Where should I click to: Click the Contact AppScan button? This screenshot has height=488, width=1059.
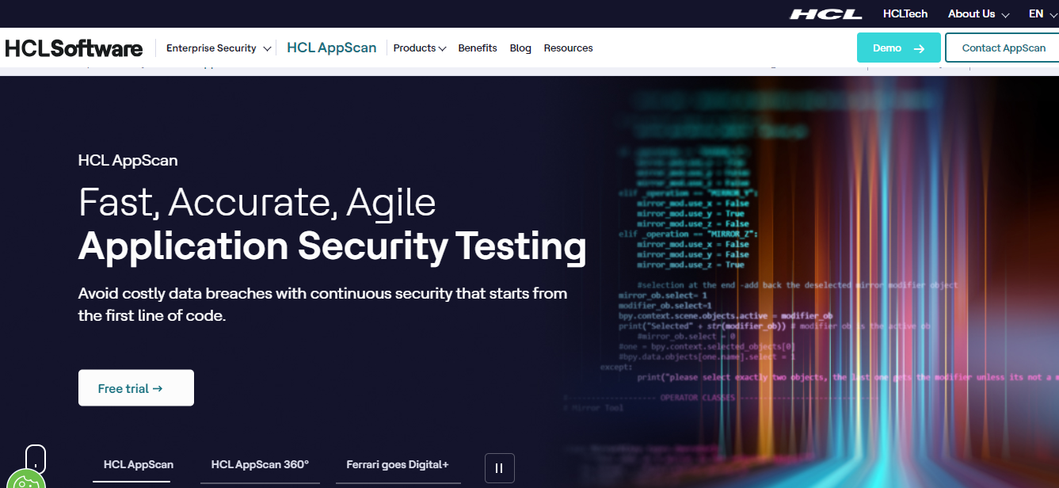[1003, 48]
